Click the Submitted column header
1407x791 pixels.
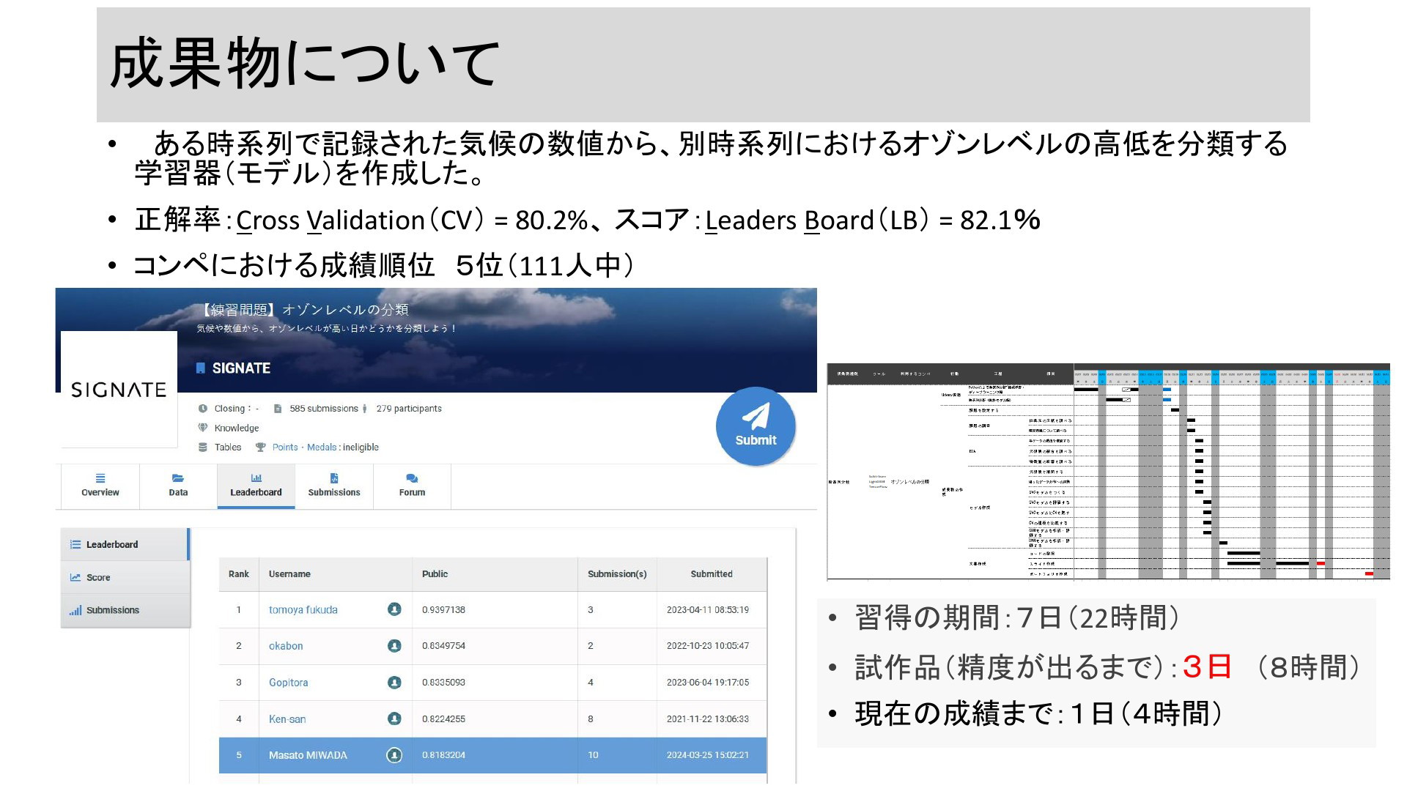(x=711, y=574)
